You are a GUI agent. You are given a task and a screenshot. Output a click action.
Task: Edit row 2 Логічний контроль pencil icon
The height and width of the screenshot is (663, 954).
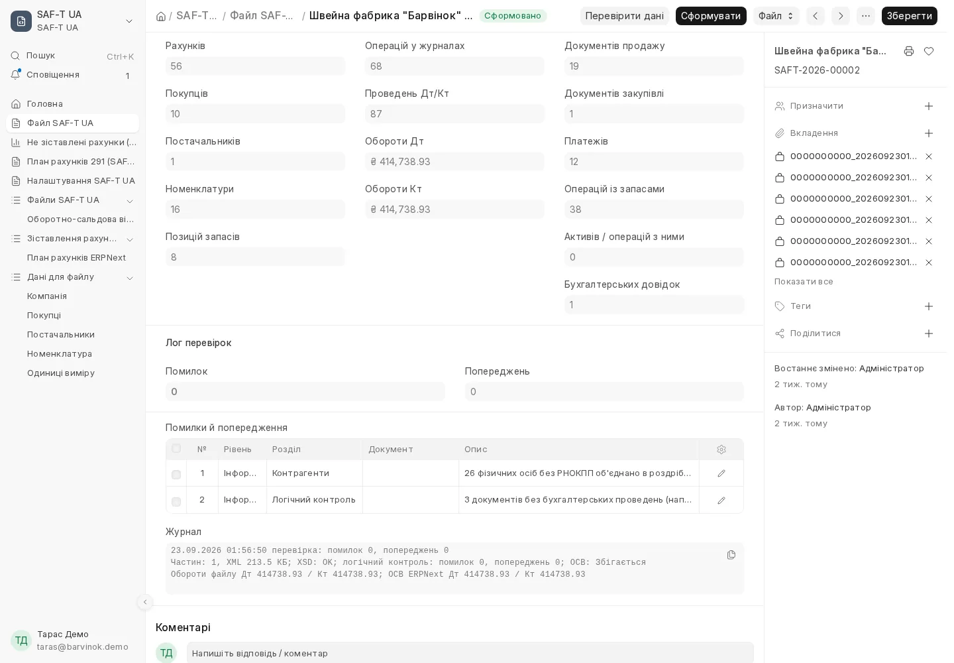tap(721, 500)
